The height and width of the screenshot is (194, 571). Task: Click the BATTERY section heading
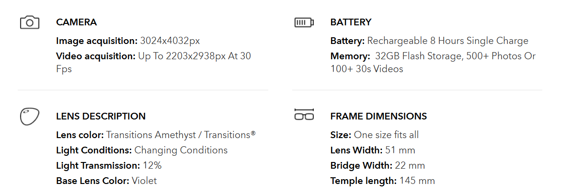pos(351,22)
